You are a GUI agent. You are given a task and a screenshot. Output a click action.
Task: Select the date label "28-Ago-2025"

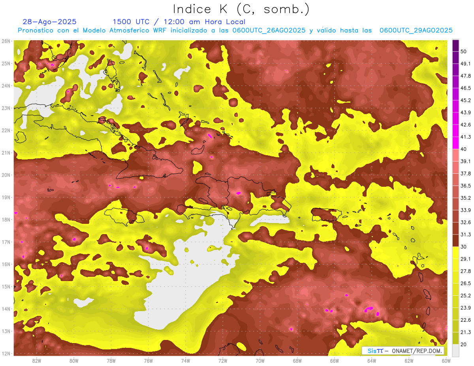(50, 22)
